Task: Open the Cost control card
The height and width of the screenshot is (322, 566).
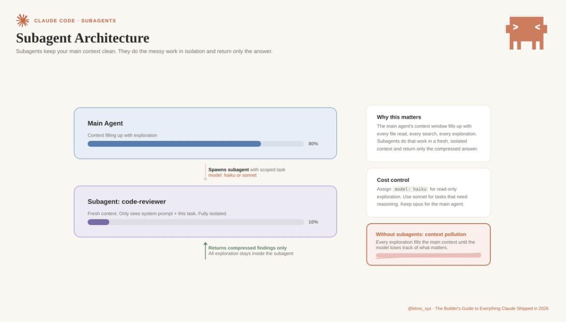Action: tap(428, 192)
